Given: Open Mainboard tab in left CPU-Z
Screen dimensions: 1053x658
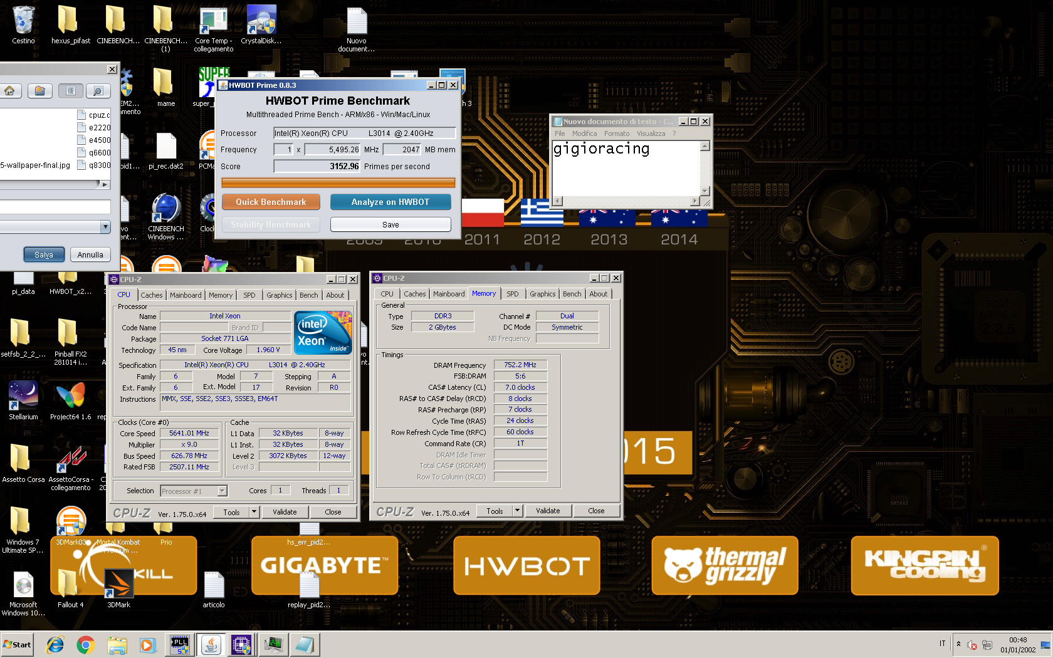Looking at the screenshot, I should pyautogui.click(x=186, y=295).
